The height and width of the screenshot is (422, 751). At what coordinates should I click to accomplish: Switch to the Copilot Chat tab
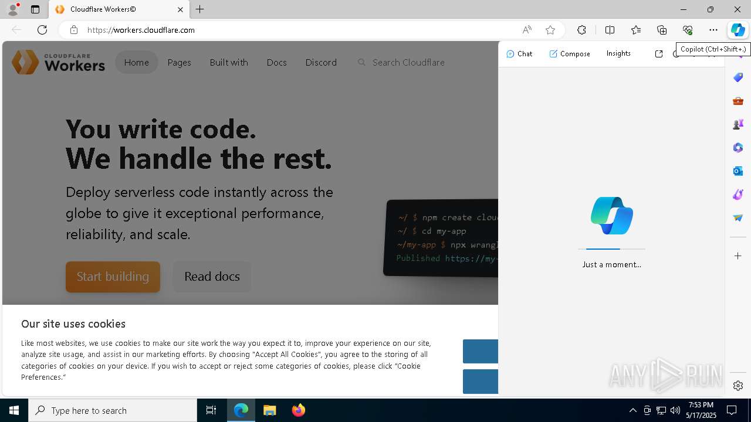click(519, 53)
